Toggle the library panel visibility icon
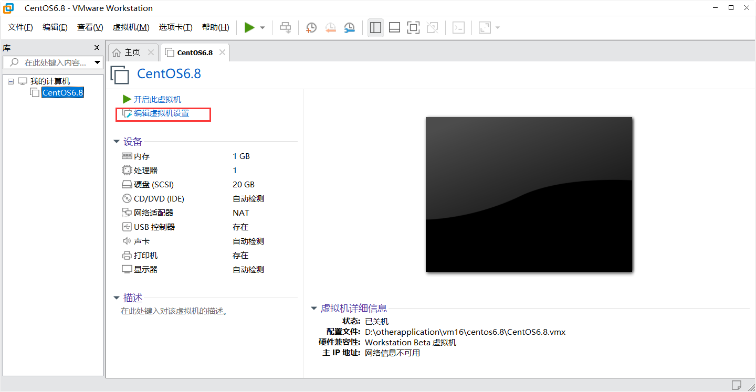 click(x=375, y=27)
